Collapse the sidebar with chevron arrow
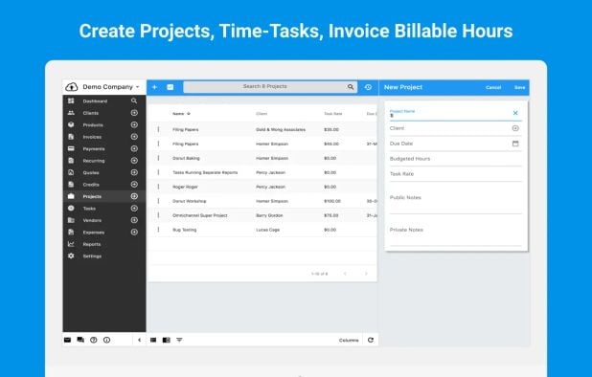Screen dimensions: 592x377 click(139, 340)
